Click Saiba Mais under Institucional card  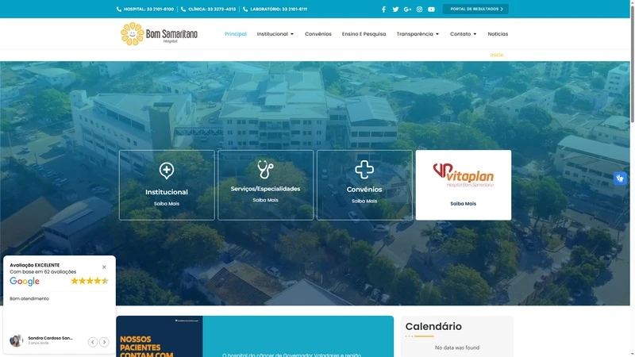pyautogui.click(x=167, y=204)
